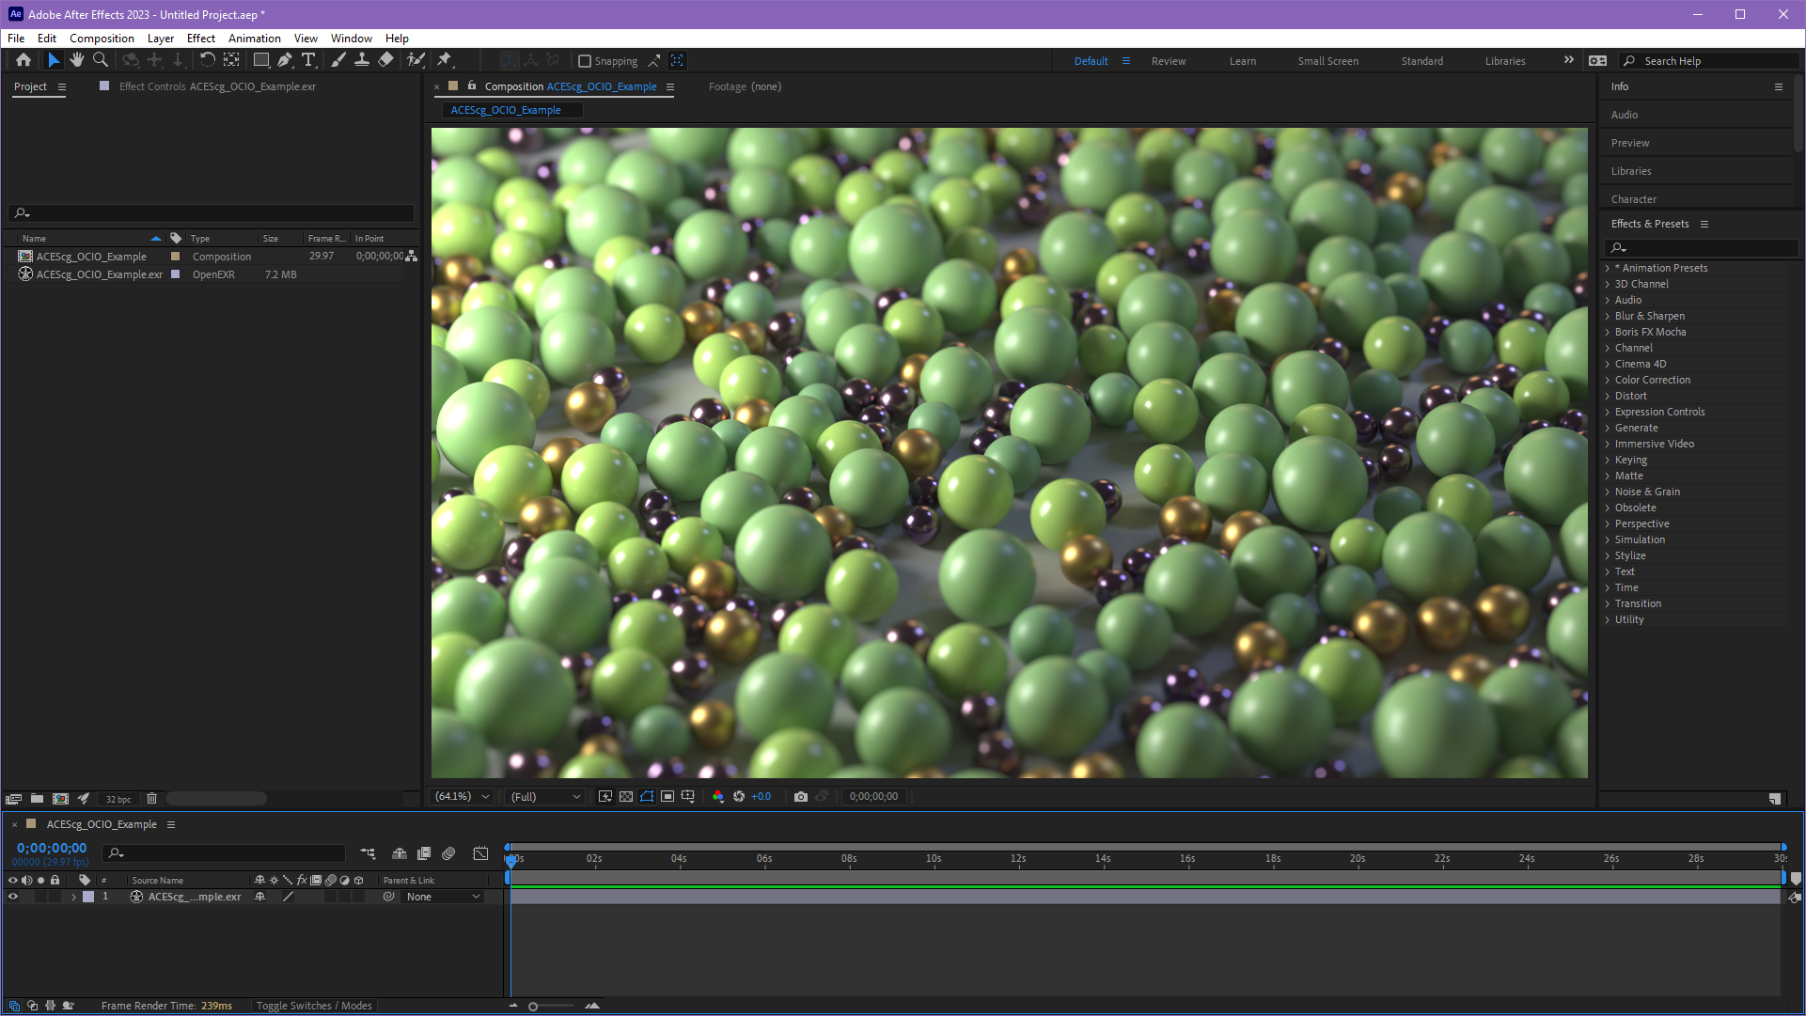
Task: Toggle the composition tab lock icon
Action: pos(472,86)
